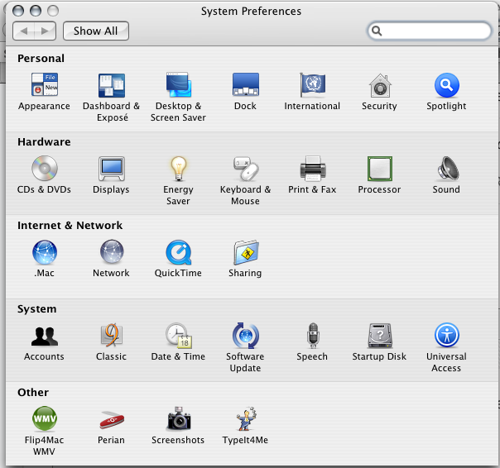Image resolution: width=500 pixels, height=468 pixels.
Task: Click the Hardware section heading
Action: click(44, 141)
